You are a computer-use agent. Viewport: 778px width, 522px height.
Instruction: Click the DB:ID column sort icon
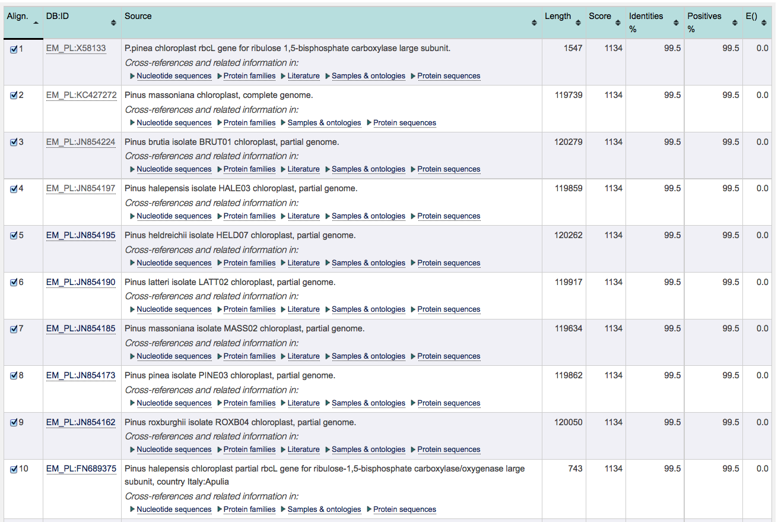112,23
